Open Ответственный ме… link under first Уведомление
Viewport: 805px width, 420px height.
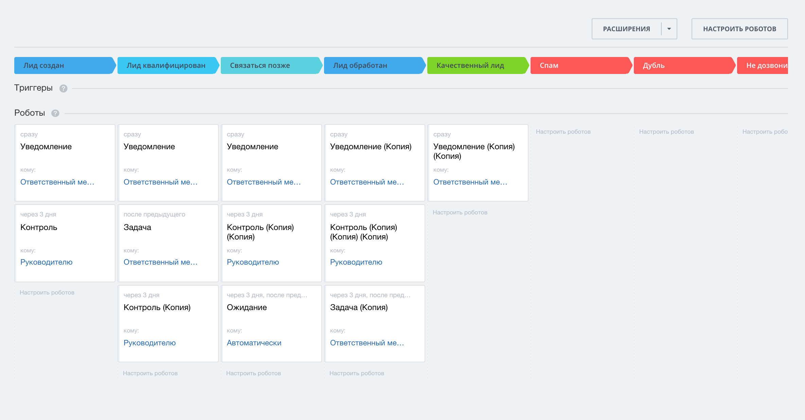pos(58,182)
